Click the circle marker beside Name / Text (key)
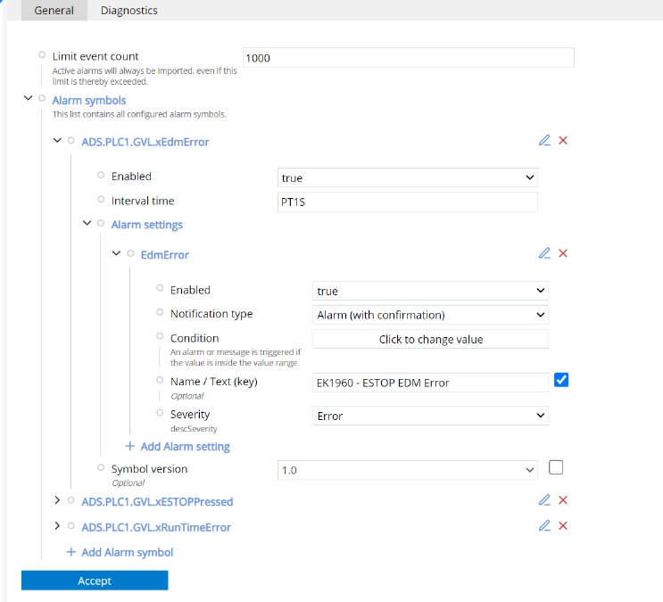This screenshot has height=602, width=663. click(x=160, y=380)
